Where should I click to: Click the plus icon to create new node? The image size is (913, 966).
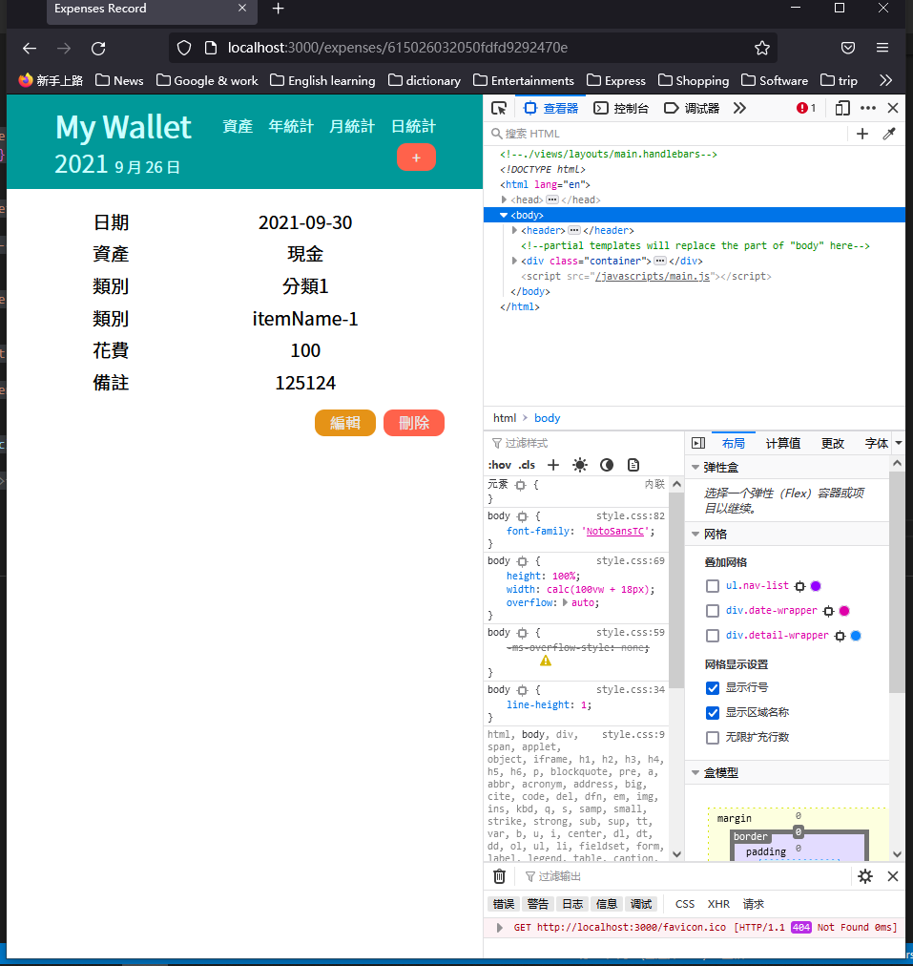[862, 134]
